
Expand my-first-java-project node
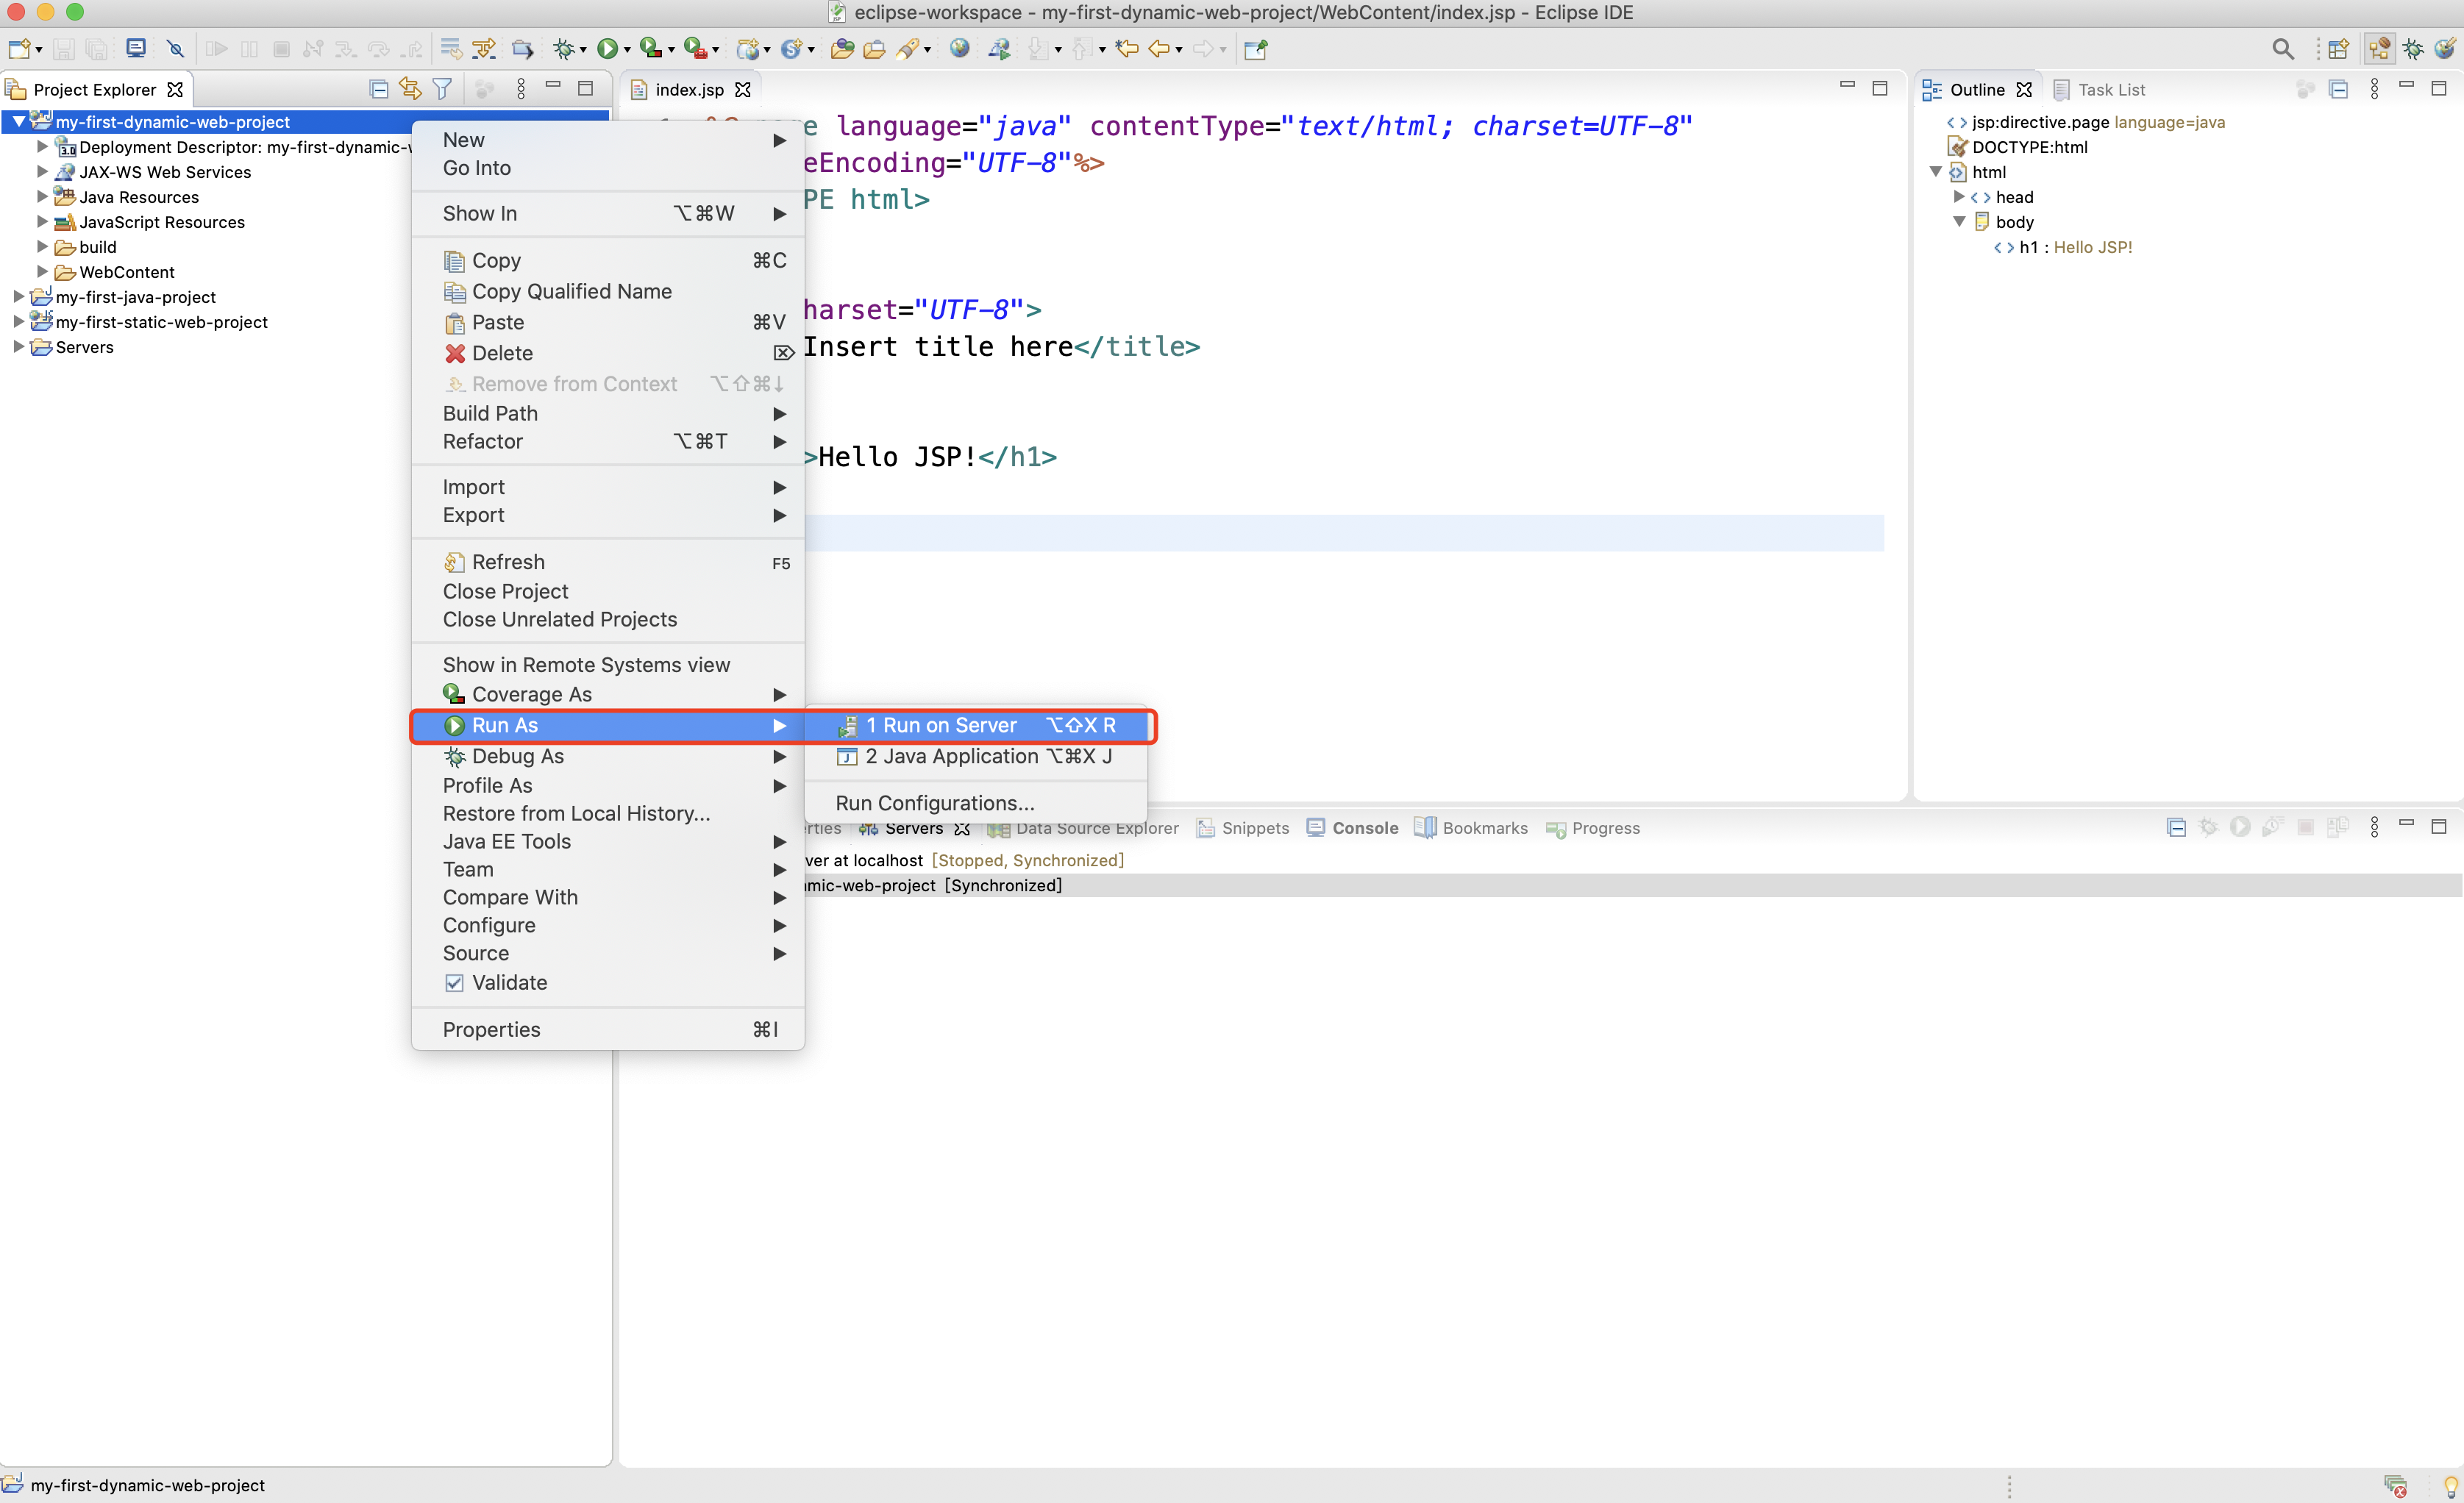coord(18,296)
